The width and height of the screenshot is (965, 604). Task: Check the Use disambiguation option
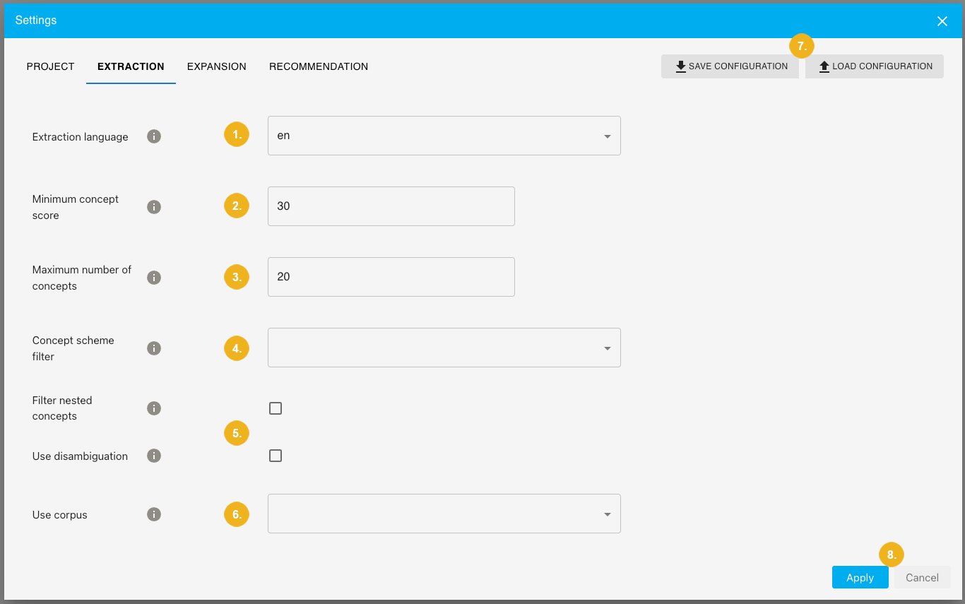pyautogui.click(x=276, y=455)
